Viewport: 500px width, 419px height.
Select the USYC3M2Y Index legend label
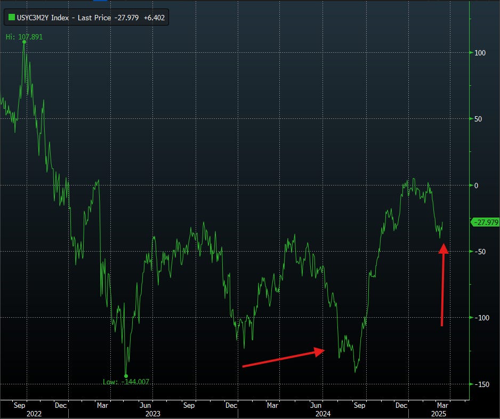click(x=43, y=18)
